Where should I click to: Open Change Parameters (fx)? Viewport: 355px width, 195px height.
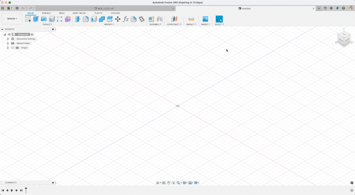126,19
